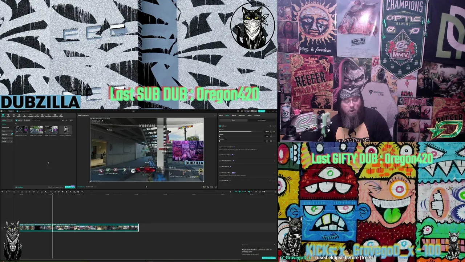Viewport: 465px width, 262px height.
Task: Open the Filters tab
Action: 42,115
